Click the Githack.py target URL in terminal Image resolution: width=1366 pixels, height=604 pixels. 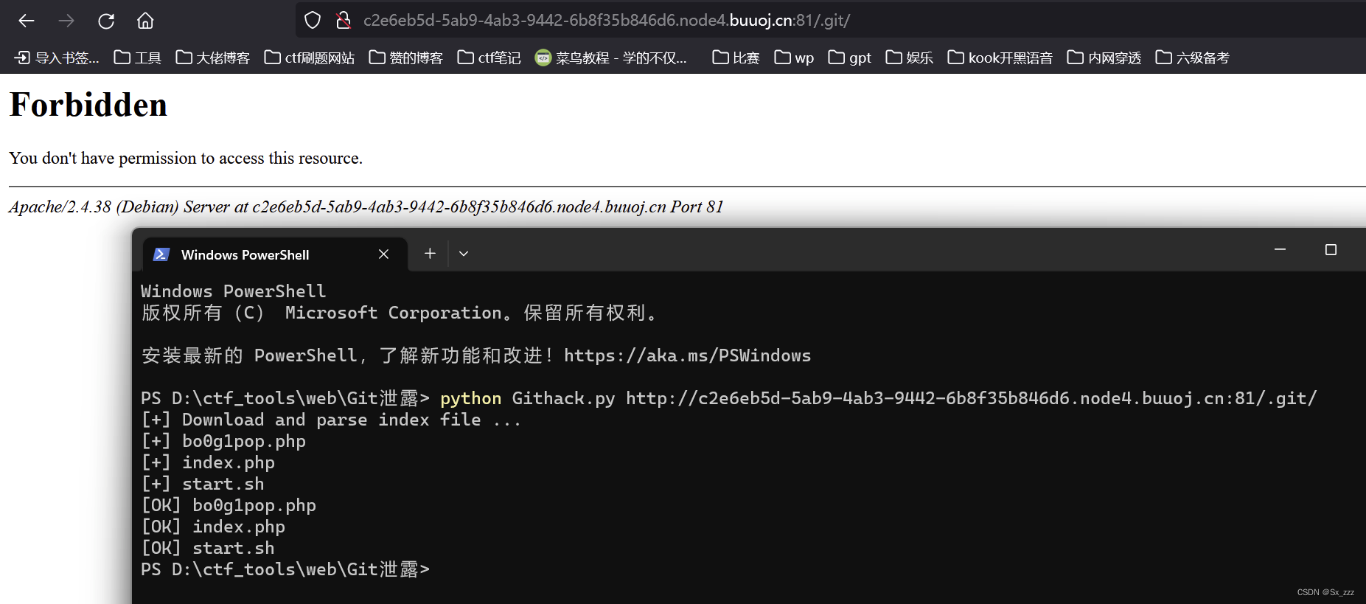pyautogui.click(x=971, y=398)
